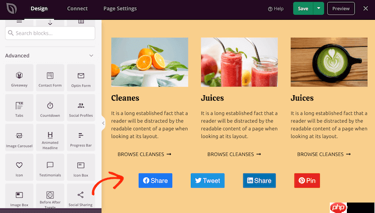The width and height of the screenshot is (375, 213).
Task: Add the Contact Form block
Action: click(50, 78)
